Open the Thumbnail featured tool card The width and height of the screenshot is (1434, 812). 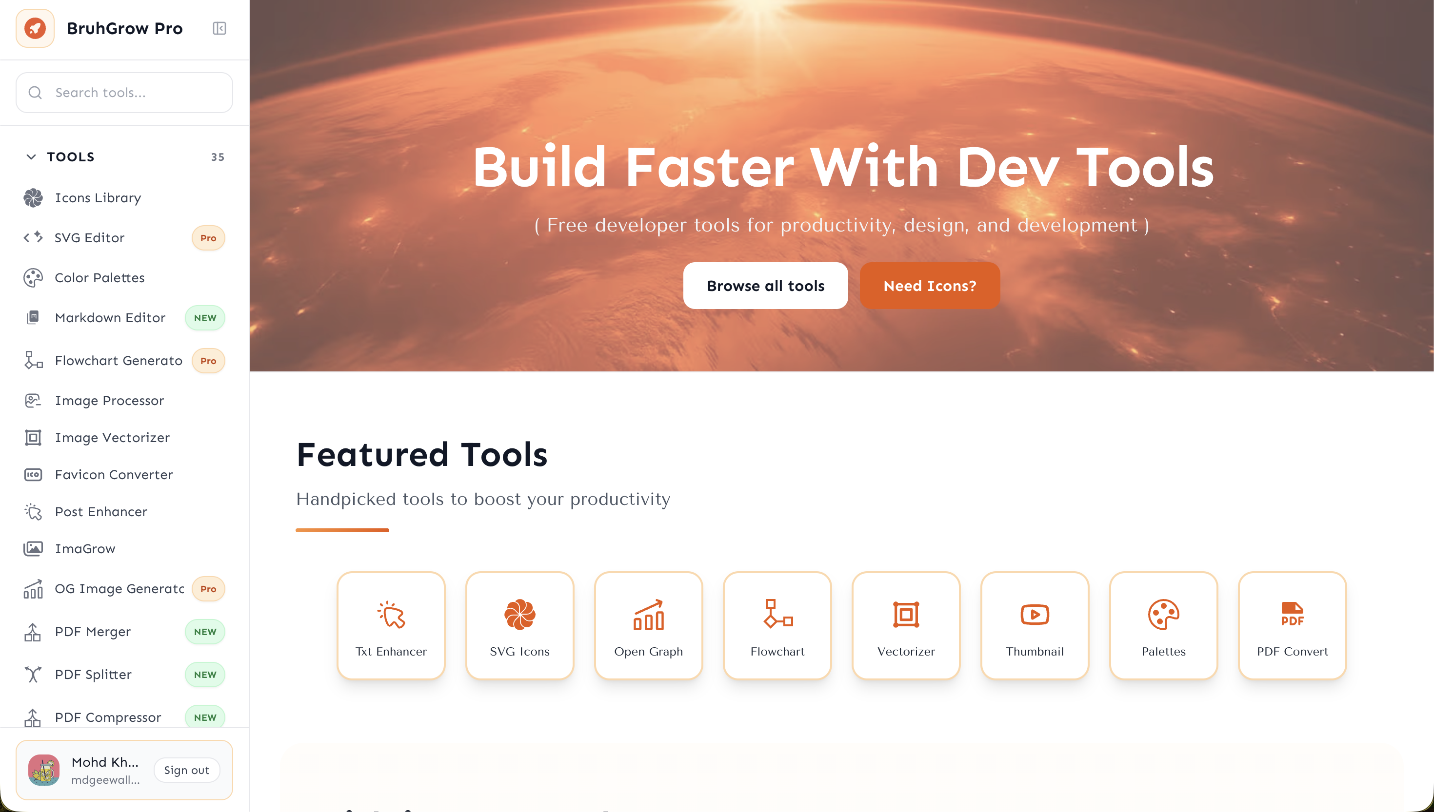1034,625
